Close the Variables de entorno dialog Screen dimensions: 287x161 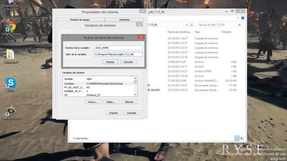(139, 25)
